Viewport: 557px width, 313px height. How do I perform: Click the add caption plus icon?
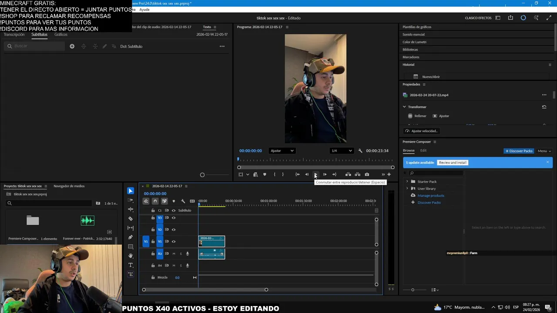(72, 46)
